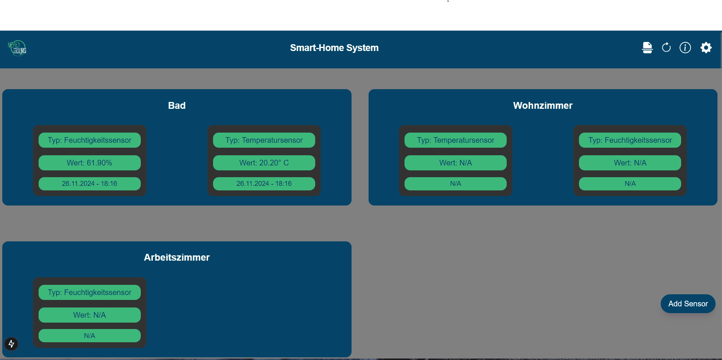722x360 pixels.
Task: Select the Bad room heading
Action: (177, 106)
